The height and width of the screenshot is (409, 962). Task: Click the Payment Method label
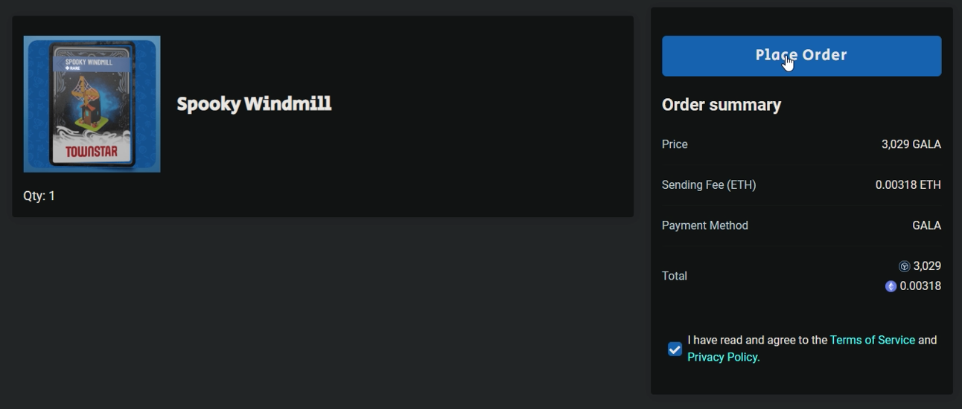point(705,225)
